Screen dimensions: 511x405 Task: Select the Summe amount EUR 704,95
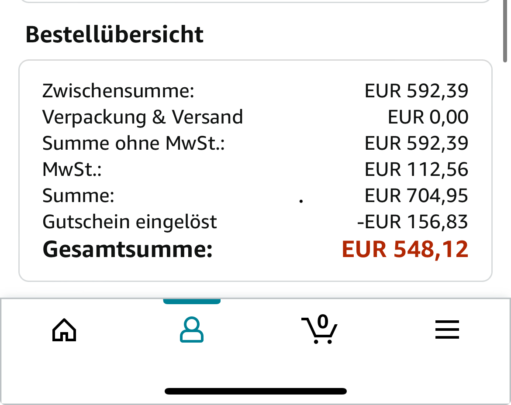click(416, 196)
